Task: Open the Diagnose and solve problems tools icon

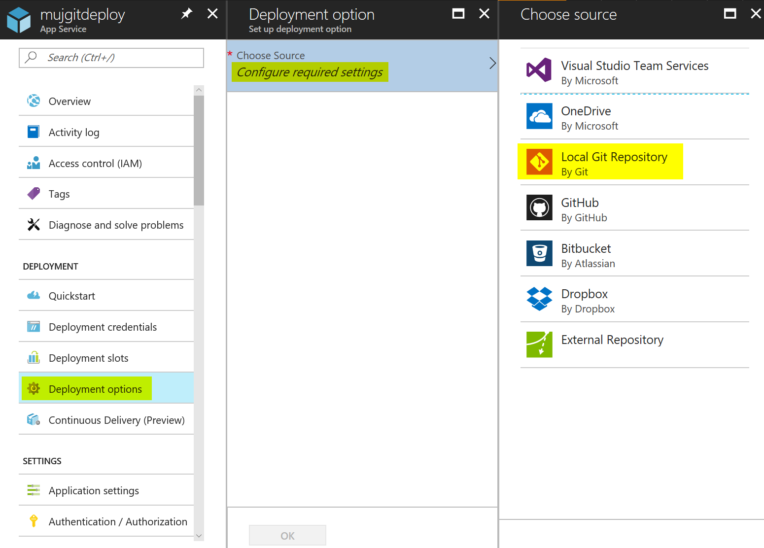Action: [34, 225]
